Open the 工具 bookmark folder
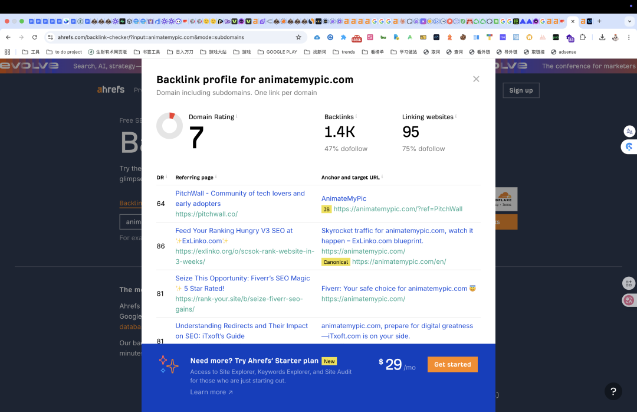 [x=31, y=52]
